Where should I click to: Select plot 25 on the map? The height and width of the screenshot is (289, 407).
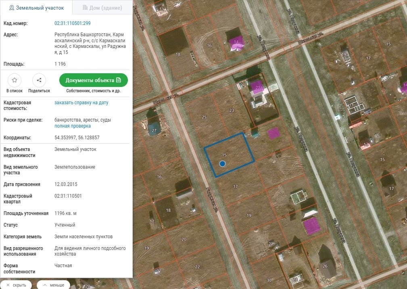(204, 117)
